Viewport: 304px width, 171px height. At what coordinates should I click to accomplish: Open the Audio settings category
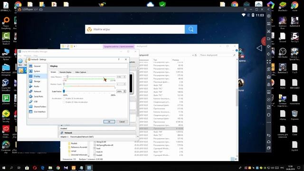point(38,86)
